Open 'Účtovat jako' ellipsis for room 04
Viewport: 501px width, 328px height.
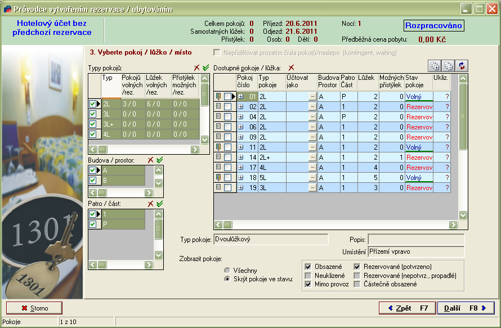(x=312, y=117)
